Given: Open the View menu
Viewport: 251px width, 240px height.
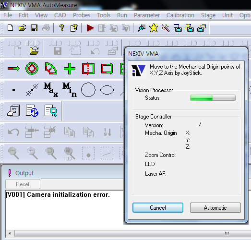Looking at the screenshot, I should tap(41, 15).
